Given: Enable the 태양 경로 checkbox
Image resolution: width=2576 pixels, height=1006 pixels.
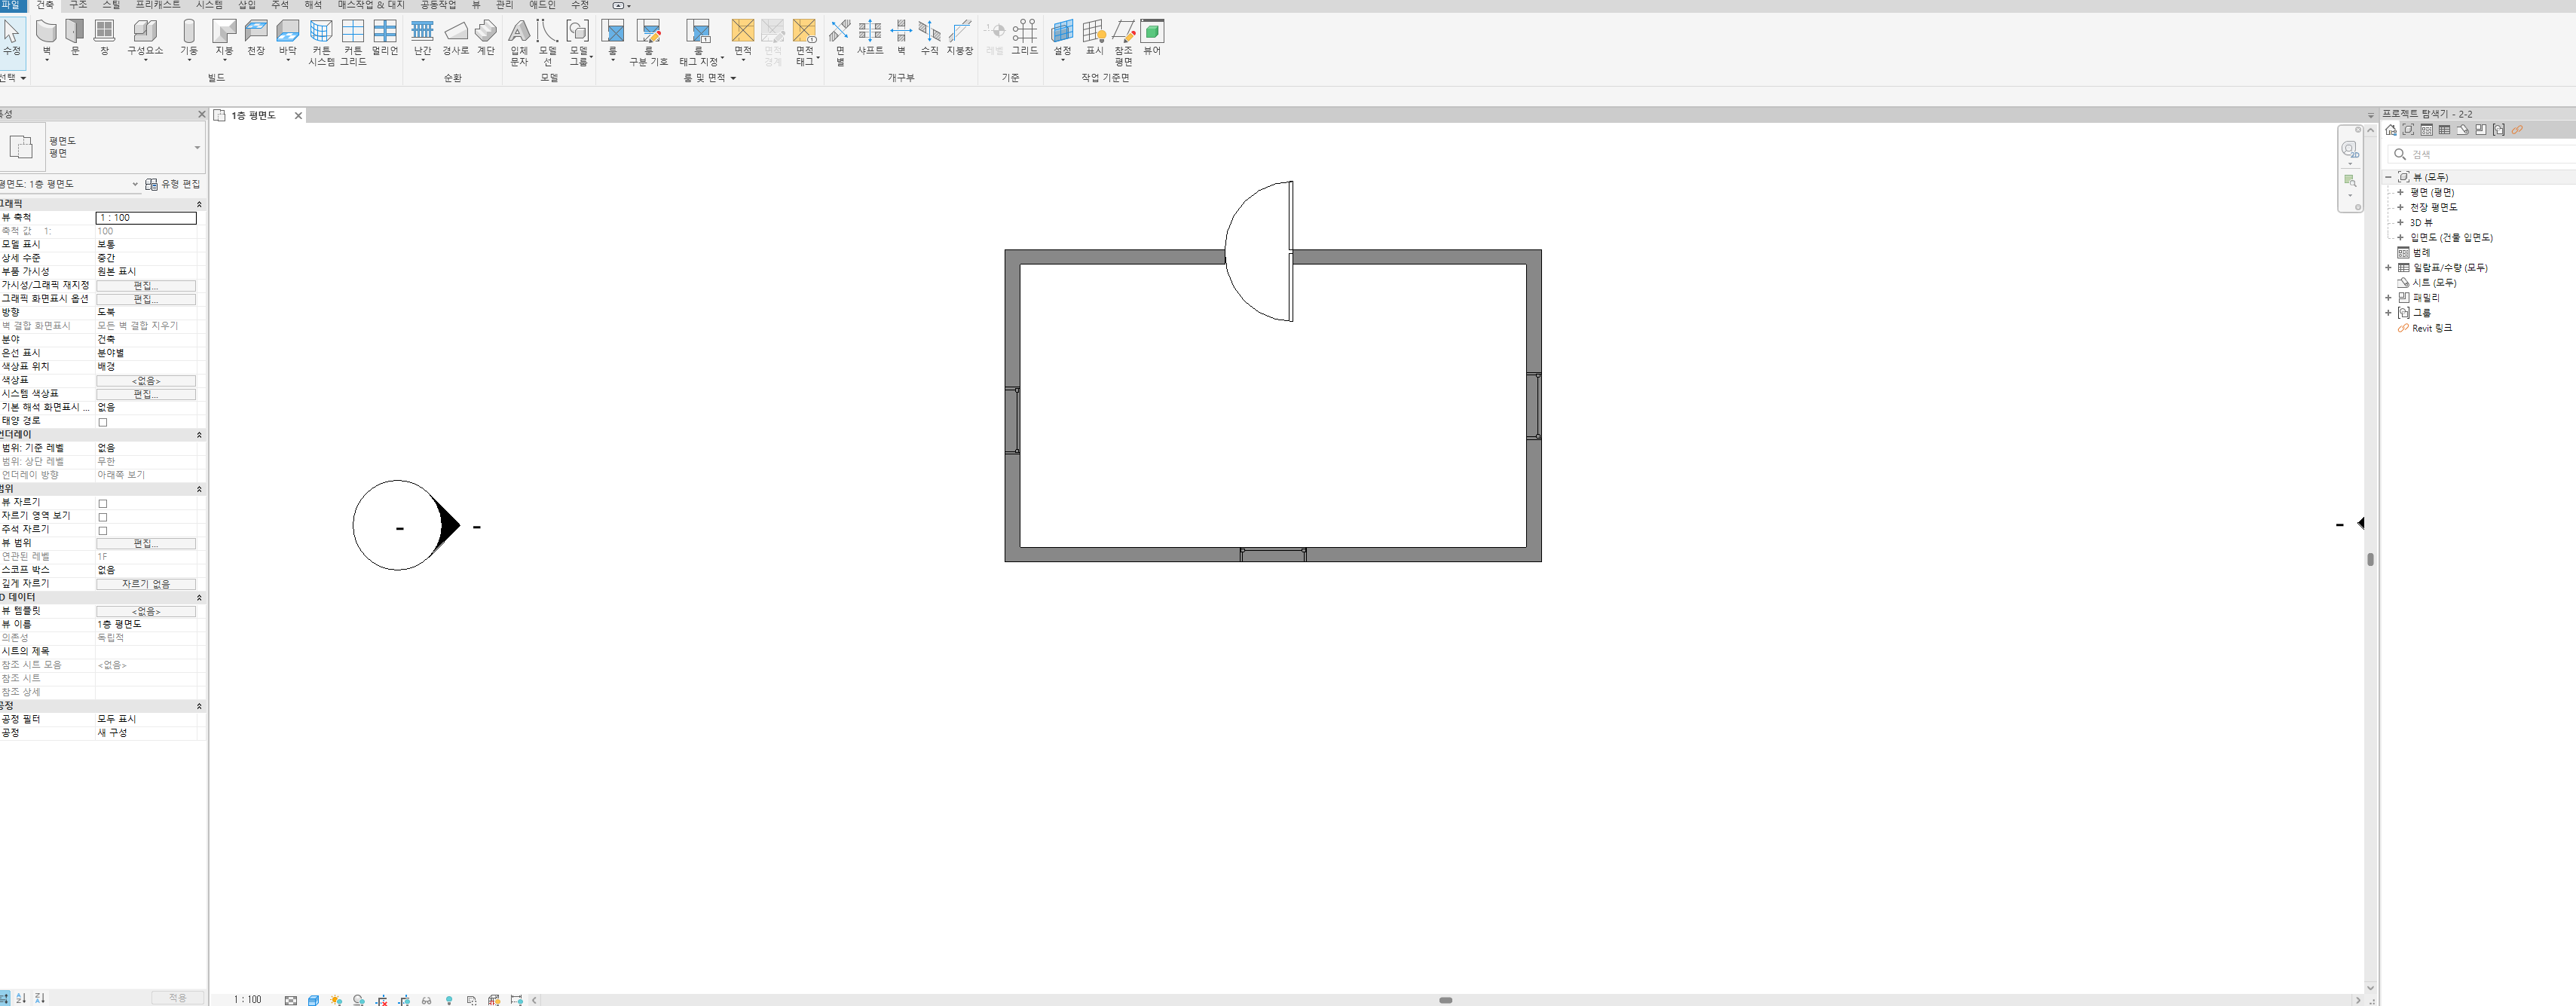Looking at the screenshot, I should tap(103, 422).
